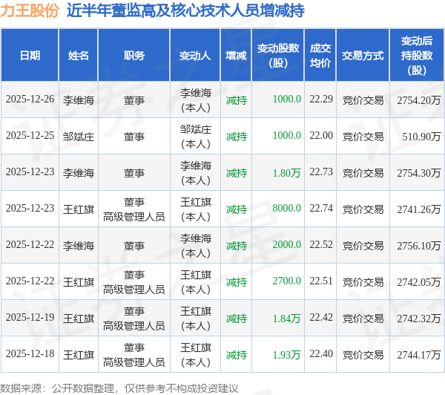The width and height of the screenshot is (445, 395).
Task: Click average price 22.51
Action: [x=321, y=281]
